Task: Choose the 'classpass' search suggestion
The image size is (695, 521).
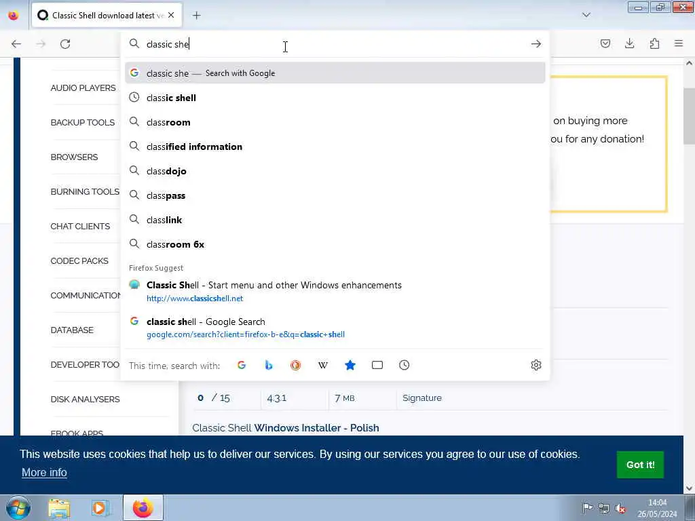Action: pos(335,195)
